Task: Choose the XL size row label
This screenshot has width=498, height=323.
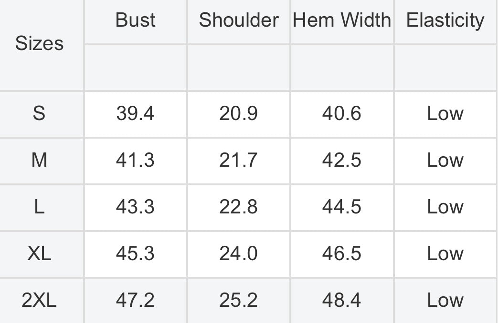Action: (39, 253)
